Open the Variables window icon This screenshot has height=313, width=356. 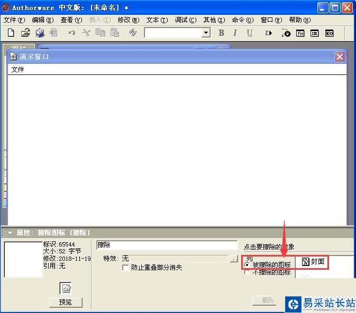(x=314, y=33)
